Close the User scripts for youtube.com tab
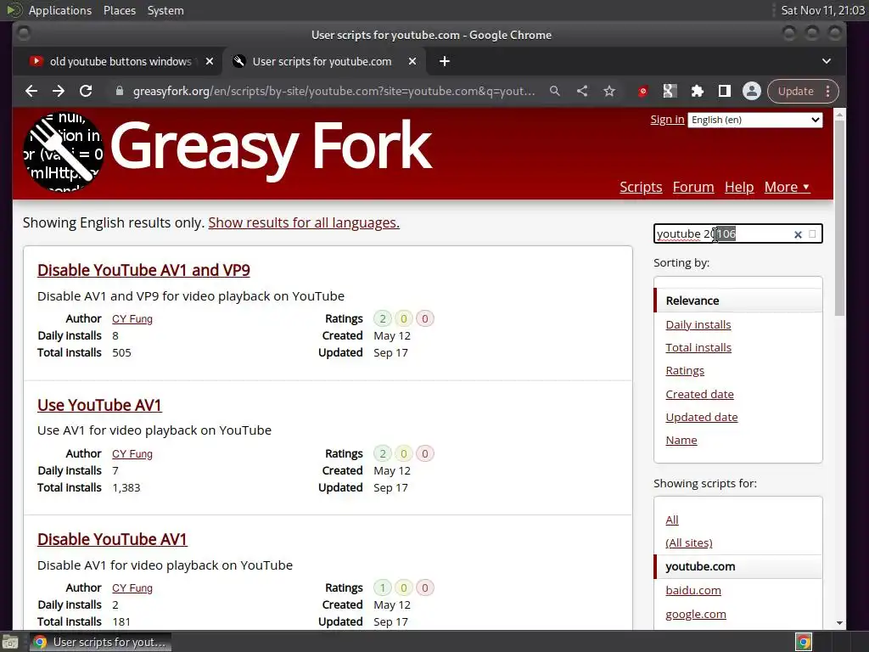The image size is (869, 652). click(x=412, y=61)
